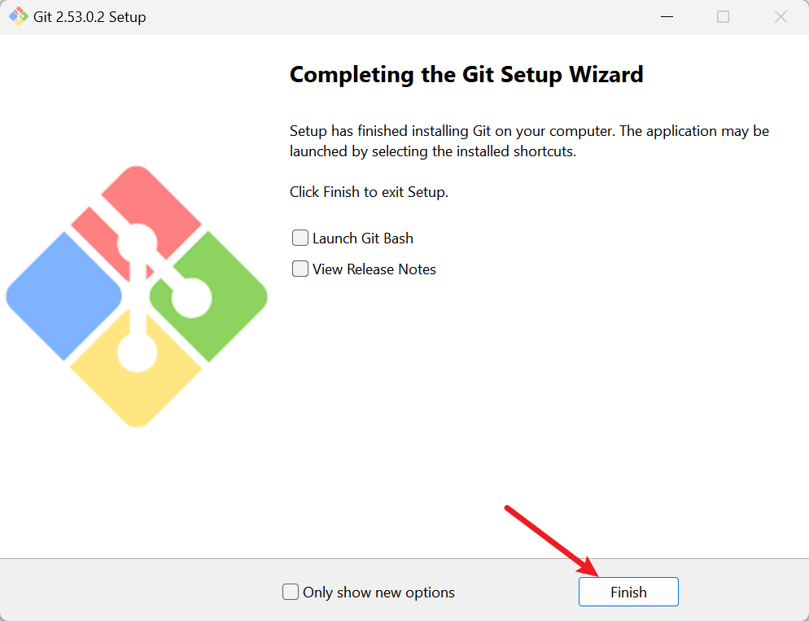Close the Git Setup window
809x621 pixels.
781,16
